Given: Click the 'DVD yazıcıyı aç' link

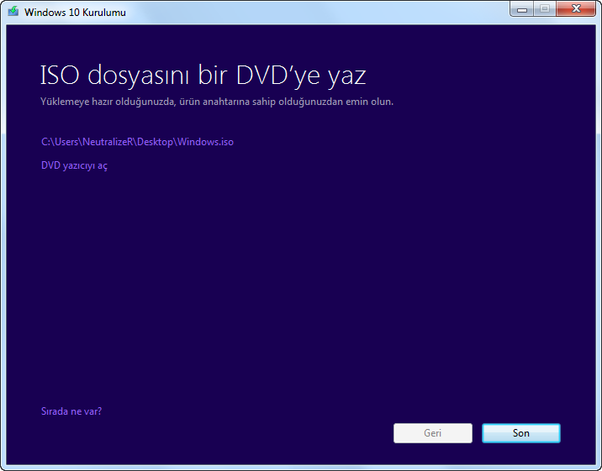Looking at the screenshot, I should [x=74, y=165].
